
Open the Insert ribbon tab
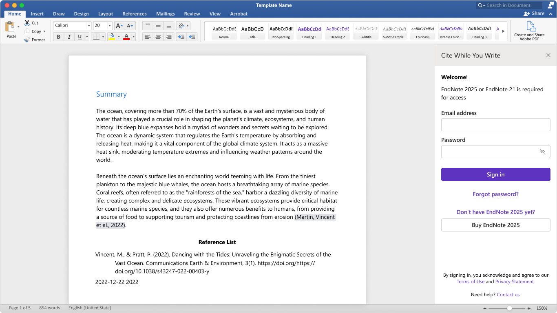pyautogui.click(x=37, y=14)
